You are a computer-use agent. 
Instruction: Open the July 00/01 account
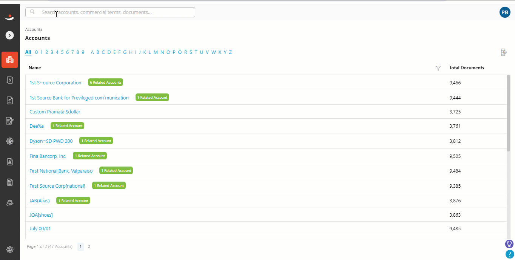pos(40,229)
